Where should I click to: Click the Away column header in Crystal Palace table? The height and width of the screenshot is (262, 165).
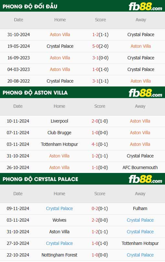(x=140, y=194)
